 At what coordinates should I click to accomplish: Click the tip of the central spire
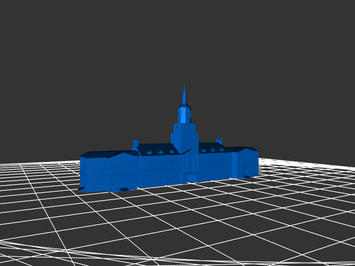(184, 86)
